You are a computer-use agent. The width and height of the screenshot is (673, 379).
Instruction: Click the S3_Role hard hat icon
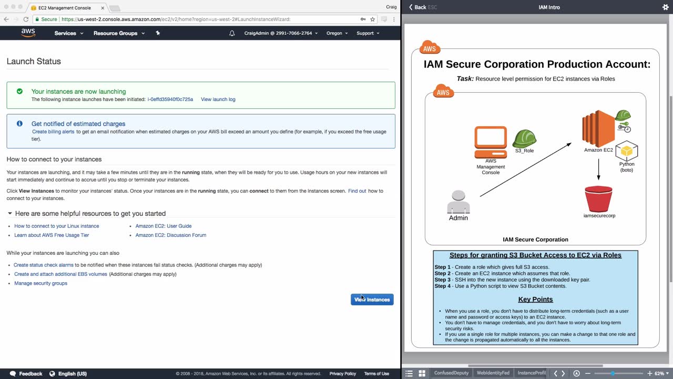click(524, 138)
